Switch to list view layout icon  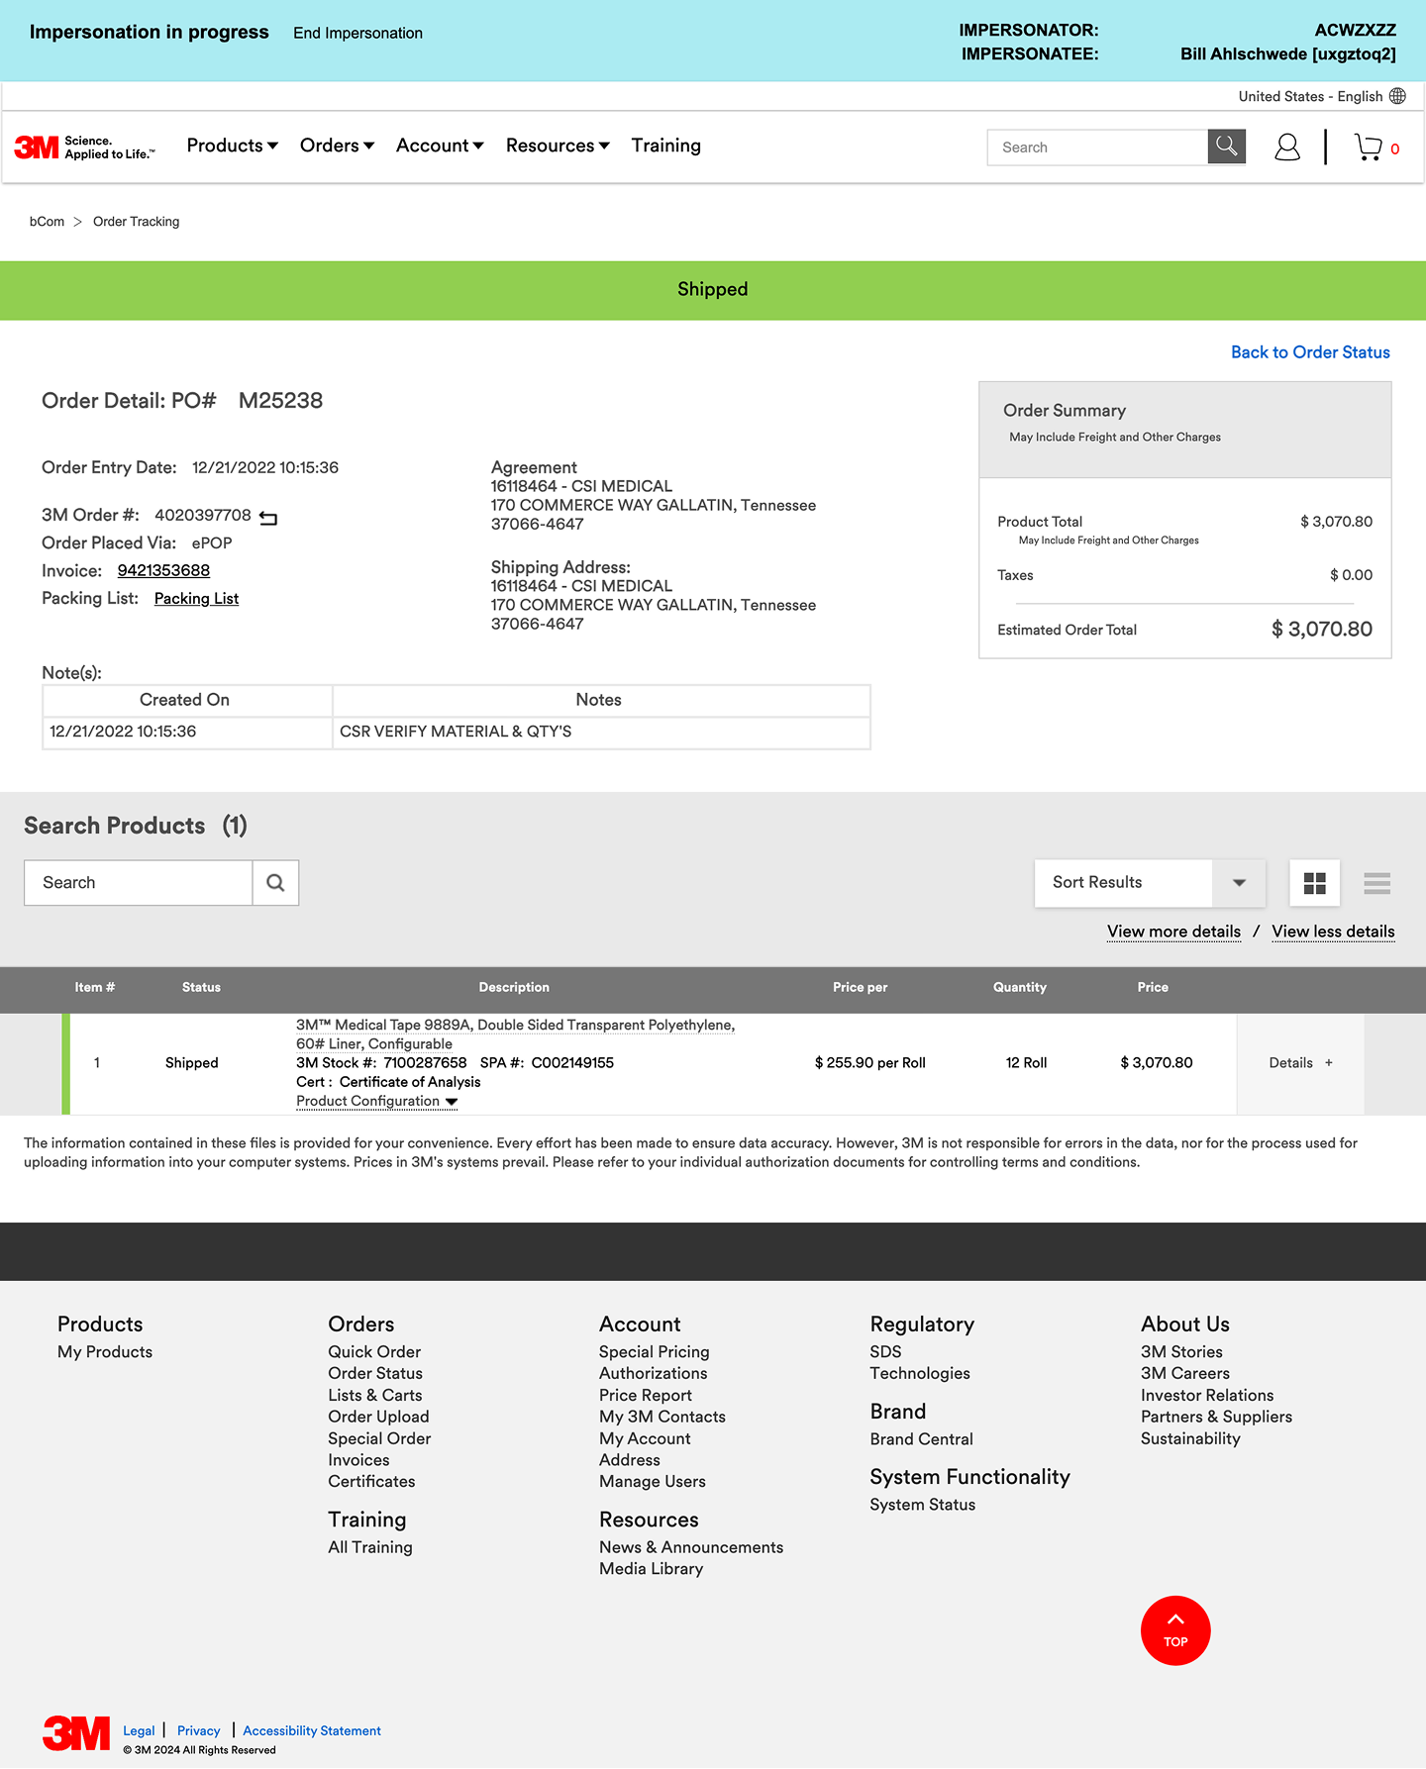click(1376, 883)
